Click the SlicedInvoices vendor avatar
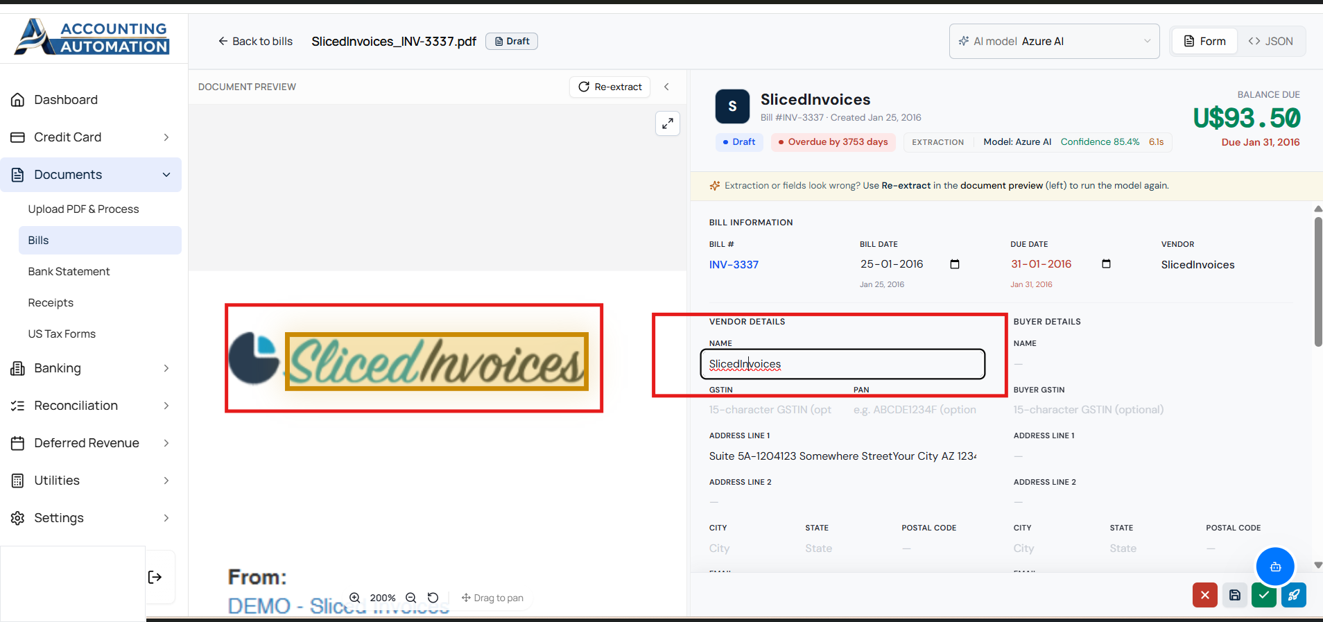 (732, 106)
